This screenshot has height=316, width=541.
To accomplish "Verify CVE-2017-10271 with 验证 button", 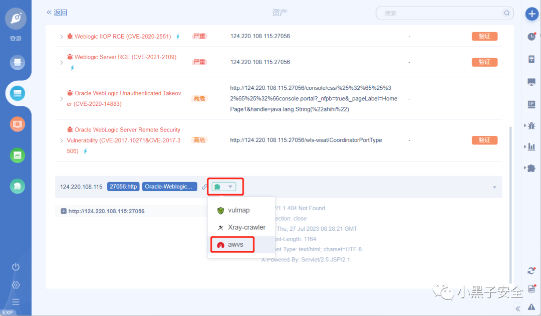I will click(484, 140).
